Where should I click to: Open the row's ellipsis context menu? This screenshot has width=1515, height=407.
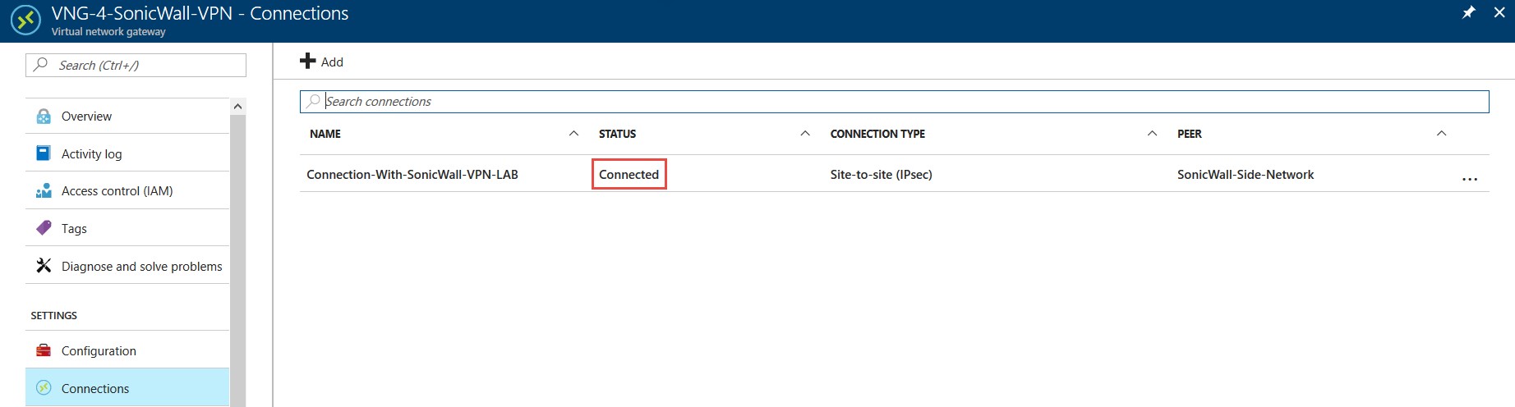point(1470,179)
